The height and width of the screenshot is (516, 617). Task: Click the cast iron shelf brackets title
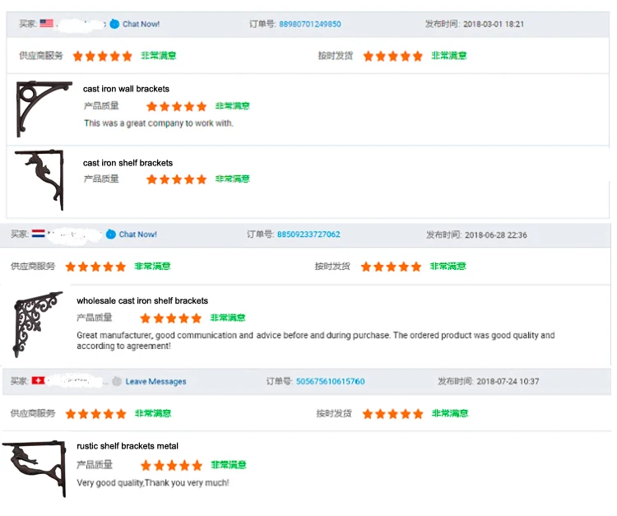point(128,163)
